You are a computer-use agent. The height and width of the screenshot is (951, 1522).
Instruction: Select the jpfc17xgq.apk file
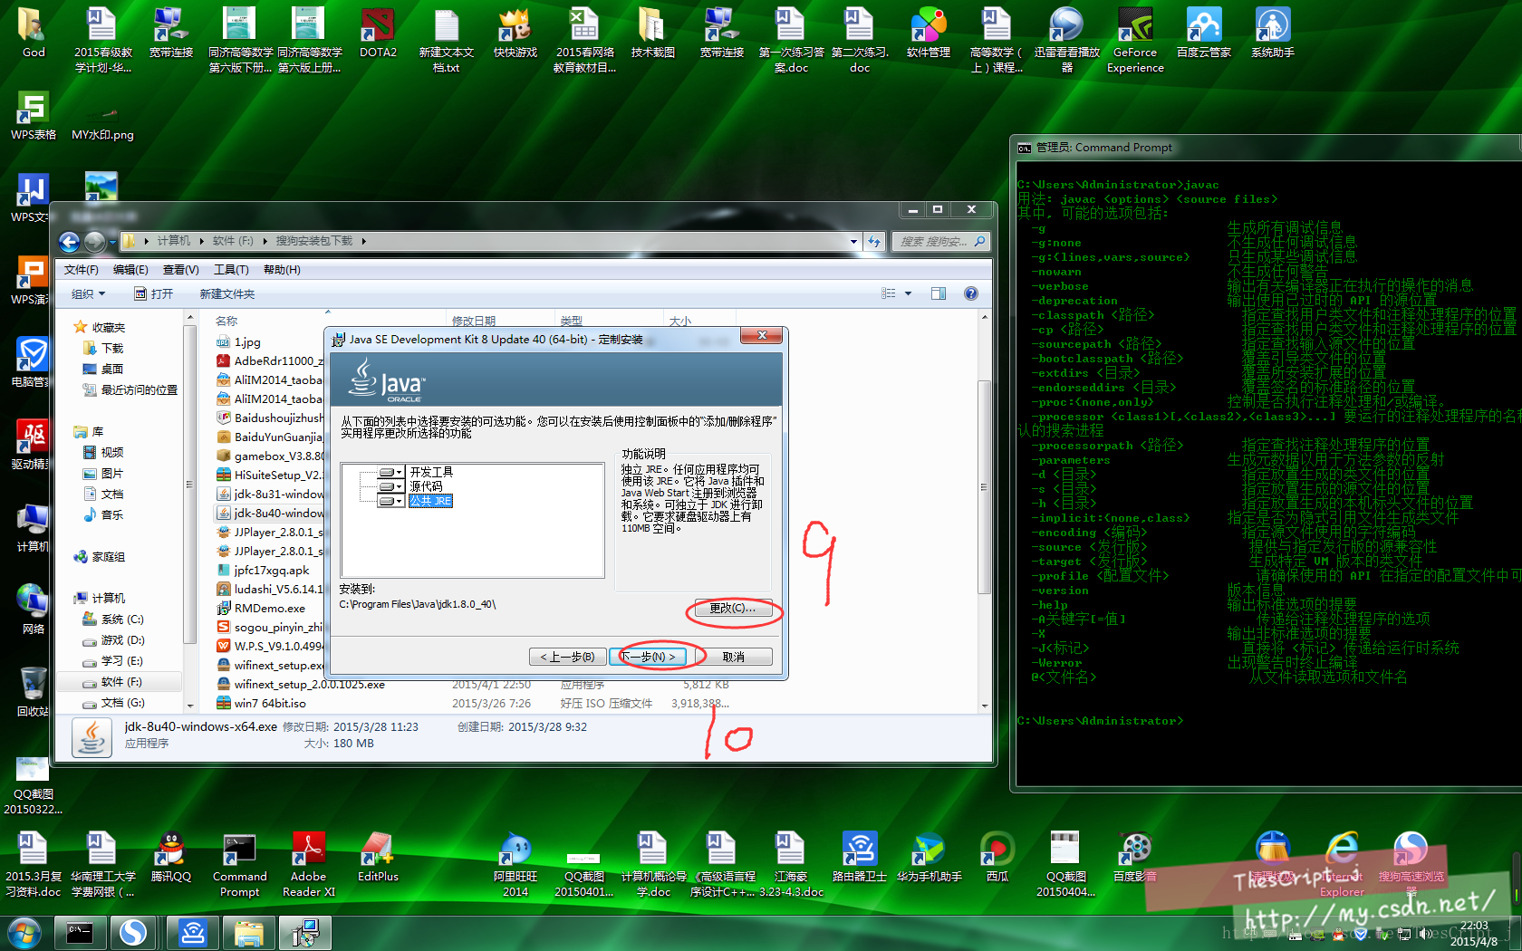coord(271,570)
